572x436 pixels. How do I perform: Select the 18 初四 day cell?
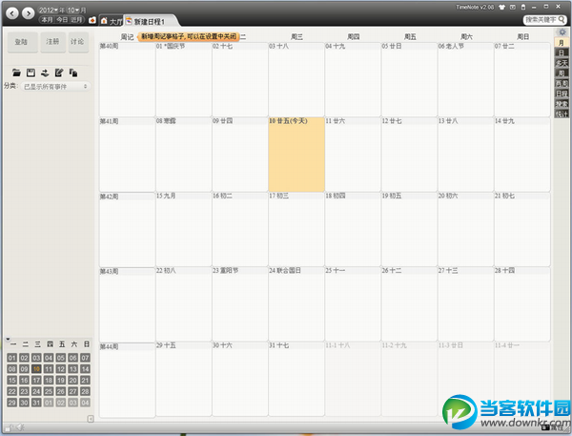click(x=353, y=229)
